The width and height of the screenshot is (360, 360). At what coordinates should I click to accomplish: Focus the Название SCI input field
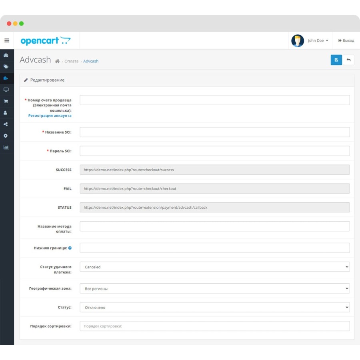tap(215, 132)
